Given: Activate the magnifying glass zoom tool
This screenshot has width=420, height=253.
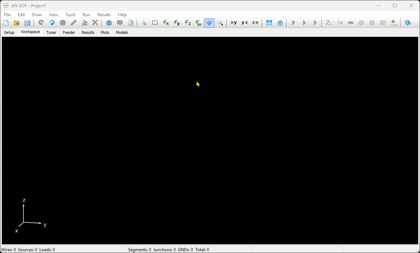Looking at the screenshot, I should pos(220,23).
